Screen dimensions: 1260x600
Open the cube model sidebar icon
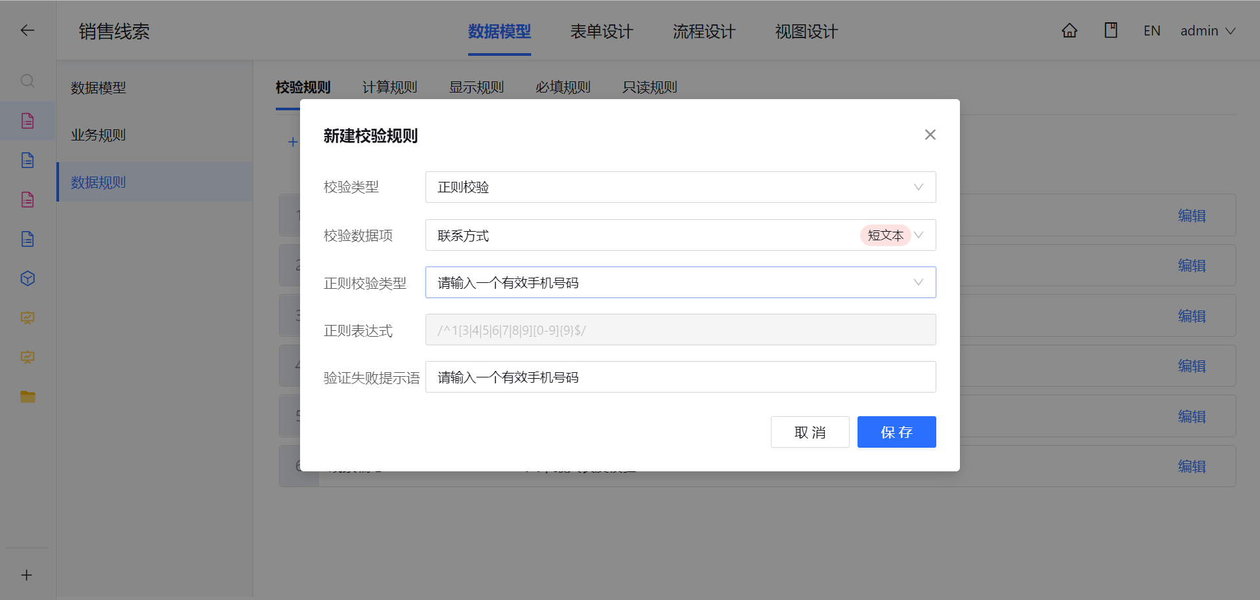point(27,278)
